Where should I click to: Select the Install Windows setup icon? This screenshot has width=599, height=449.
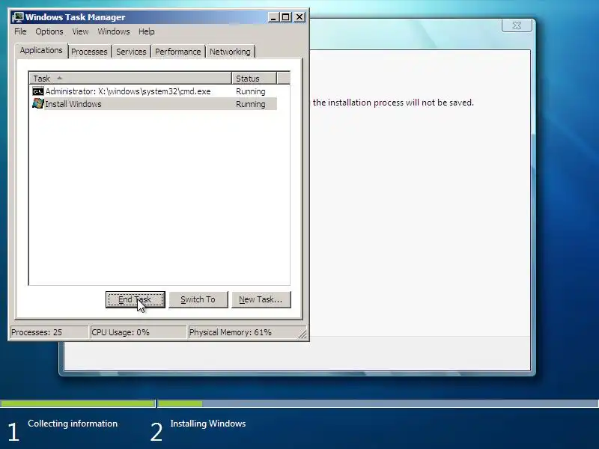click(x=38, y=103)
